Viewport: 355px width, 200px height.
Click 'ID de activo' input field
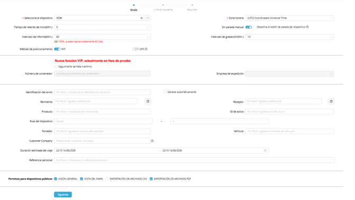point(290,112)
